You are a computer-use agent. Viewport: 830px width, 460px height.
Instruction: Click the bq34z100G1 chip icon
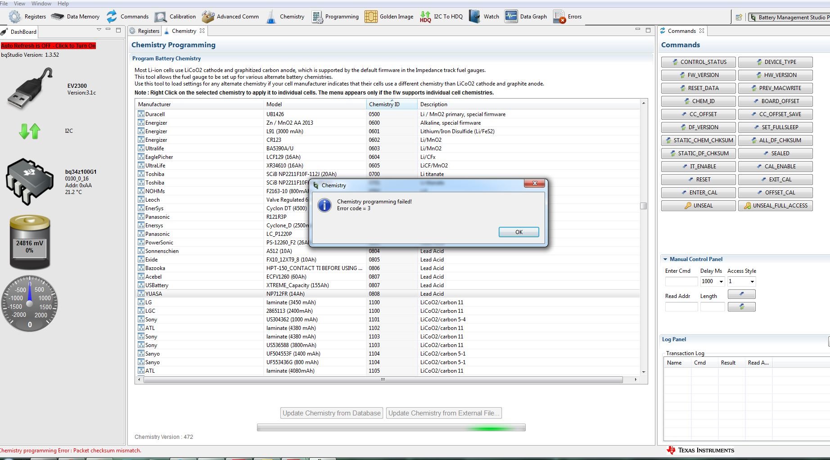click(x=29, y=182)
